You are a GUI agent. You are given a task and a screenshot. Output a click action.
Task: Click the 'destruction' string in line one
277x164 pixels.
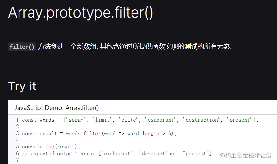pyautogui.click(x=201, y=120)
